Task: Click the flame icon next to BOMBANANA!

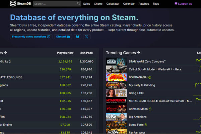Action: pyautogui.click(x=150, y=77)
